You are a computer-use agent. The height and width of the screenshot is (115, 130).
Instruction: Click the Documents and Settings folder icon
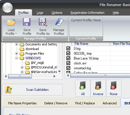pos(22,44)
